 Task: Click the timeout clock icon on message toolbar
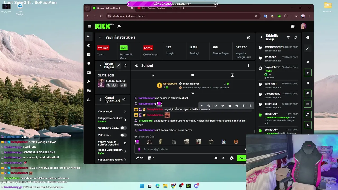209,106
